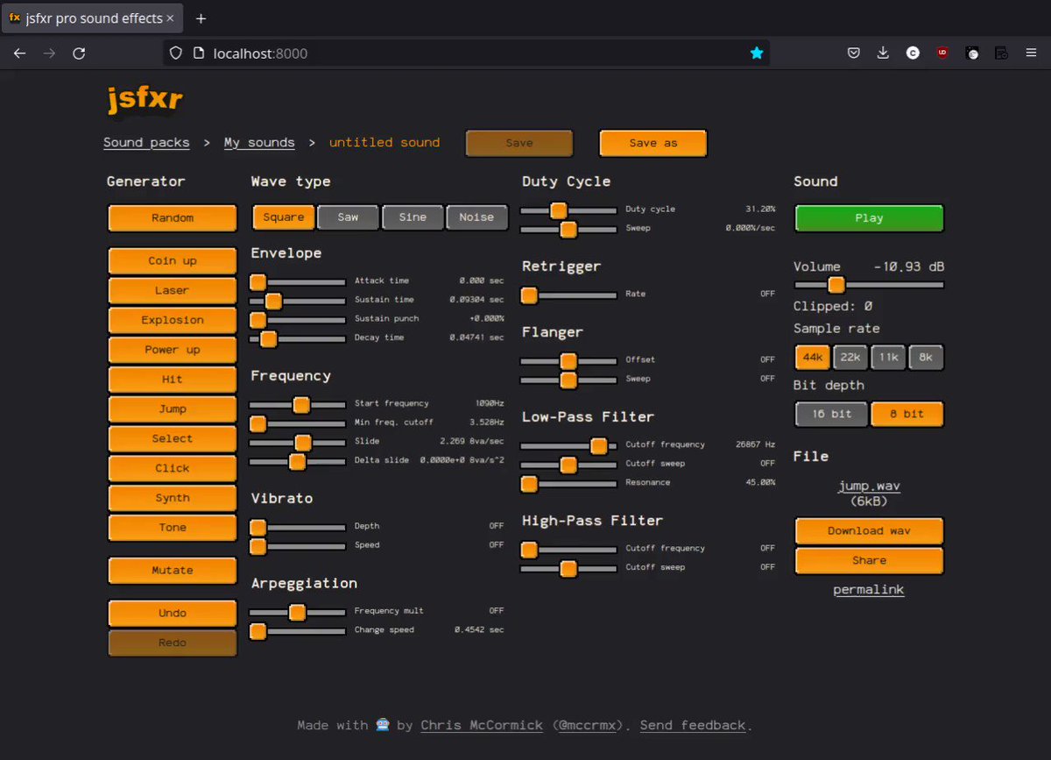This screenshot has width=1051, height=760.
Task: Generate a Coin up sound
Action: 173,261
